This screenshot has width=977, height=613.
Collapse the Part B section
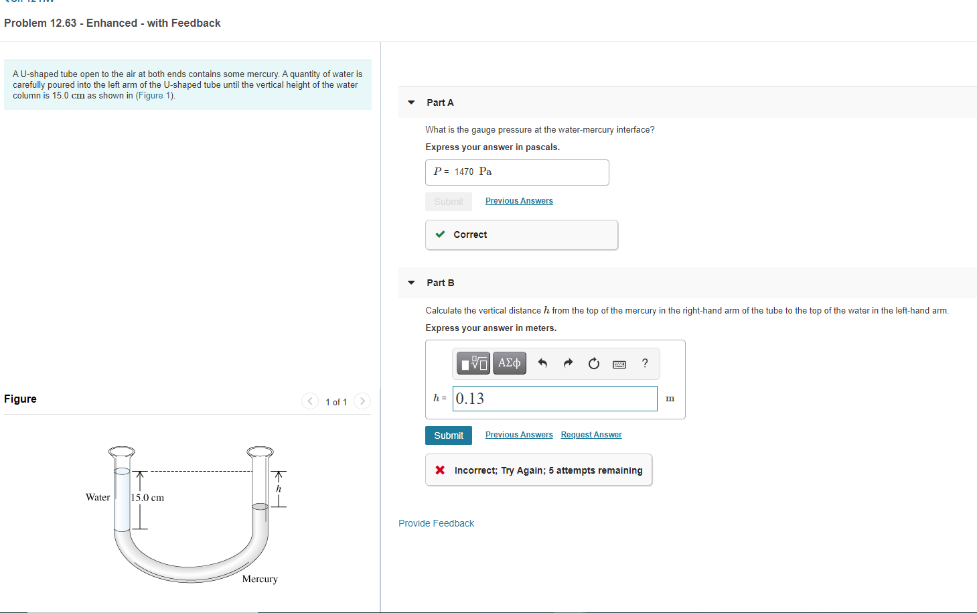click(411, 283)
